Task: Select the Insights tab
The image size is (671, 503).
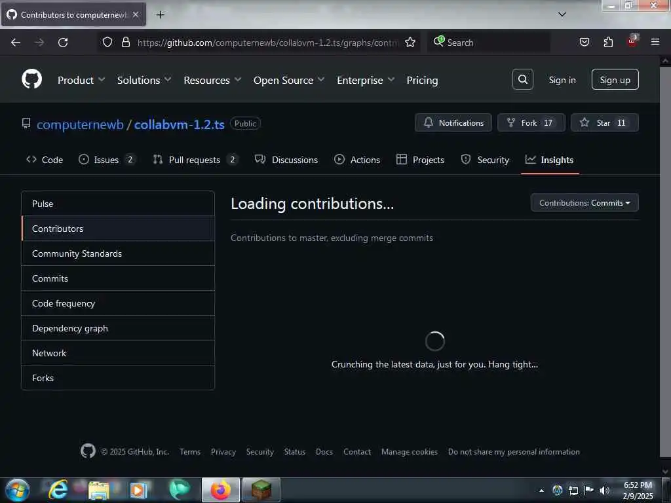Action: point(550,160)
